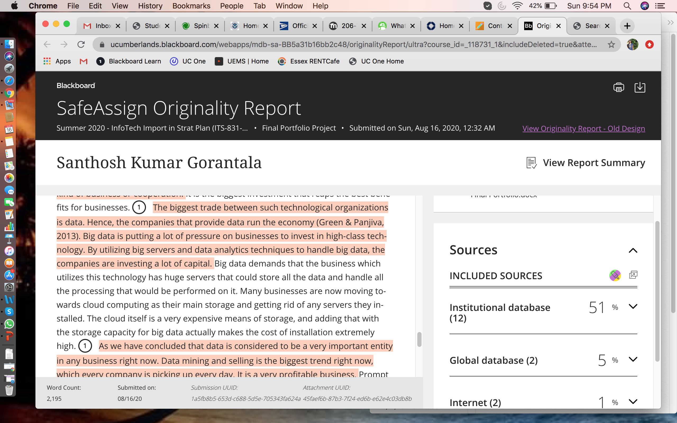Click the Blackboard logo text

point(76,86)
